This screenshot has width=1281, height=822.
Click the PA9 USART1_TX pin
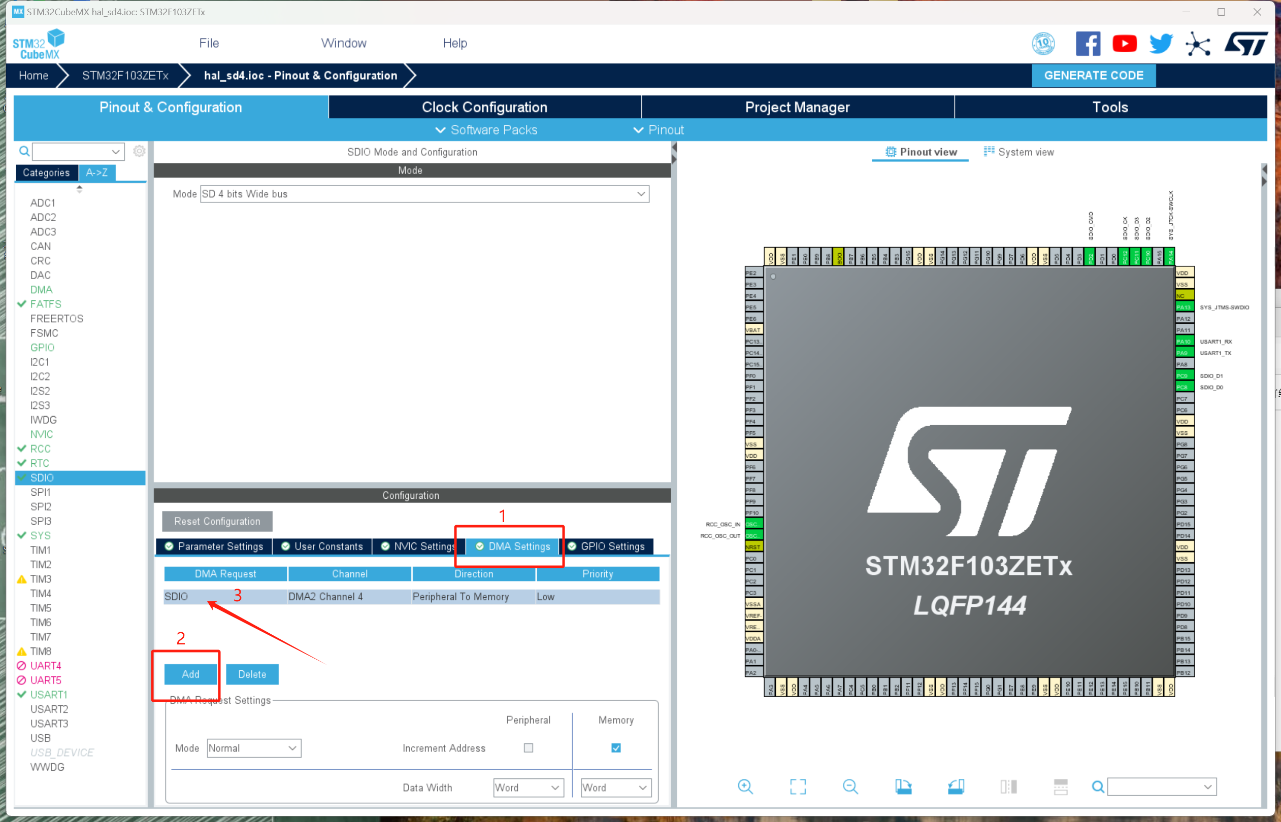pyautogui.click(x=1184, y=353)
